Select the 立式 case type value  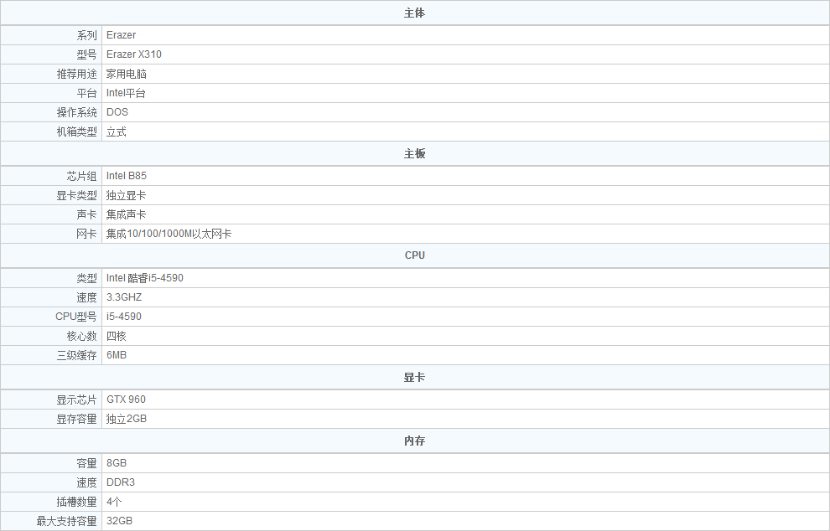tap(117, 132)
